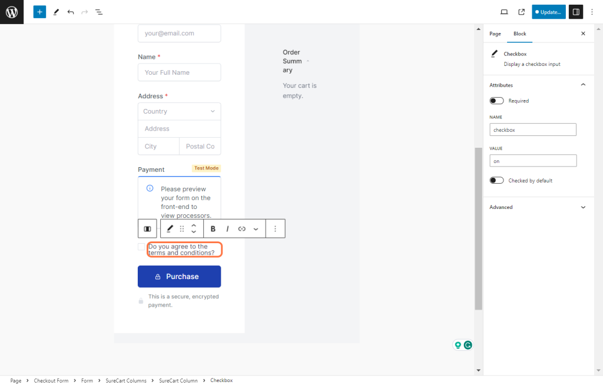Apply italic formatting in block toolbar
603x385 pixels.
pos(227,228)
